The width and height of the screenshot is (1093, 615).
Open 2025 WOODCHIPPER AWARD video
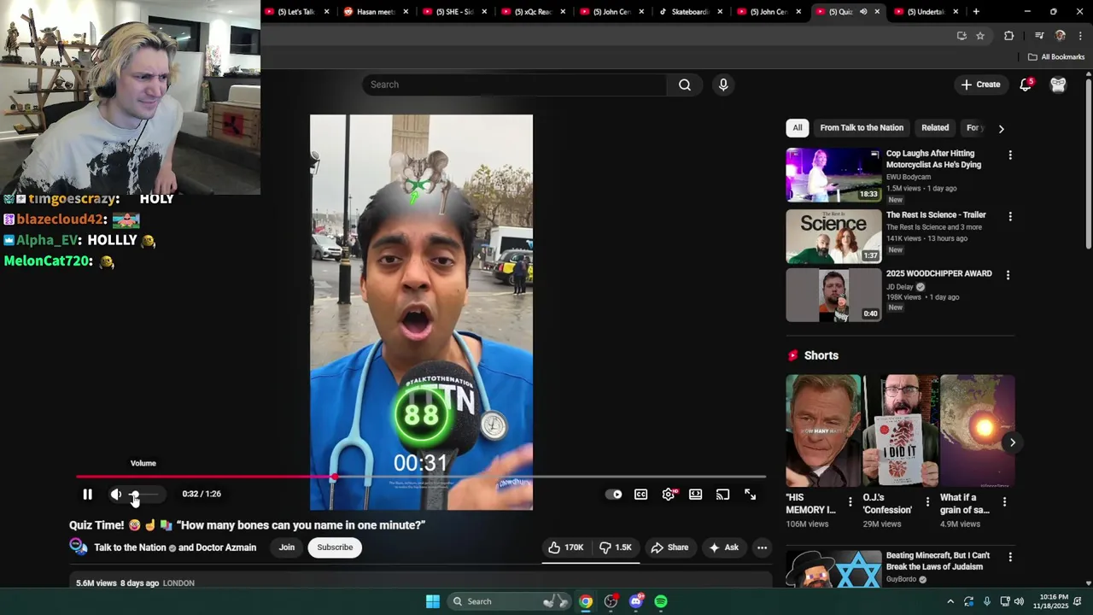(x=833, y=296)
